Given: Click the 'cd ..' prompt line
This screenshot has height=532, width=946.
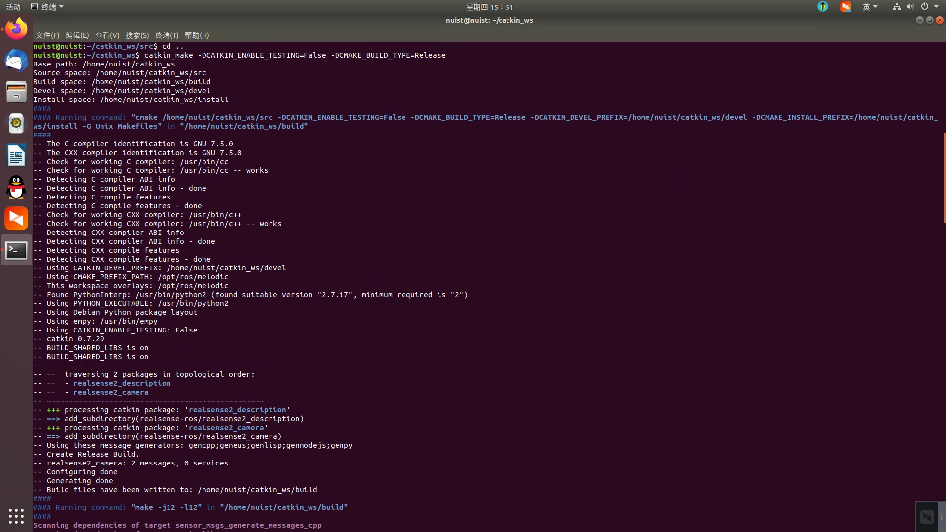Looking at the screenshot, I should click(x=108, y=46).
